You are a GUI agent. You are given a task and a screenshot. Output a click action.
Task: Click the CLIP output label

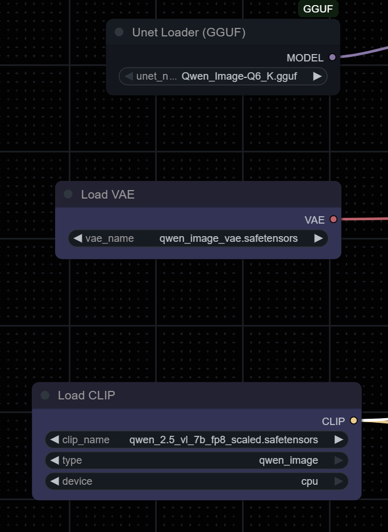point(333,422)
